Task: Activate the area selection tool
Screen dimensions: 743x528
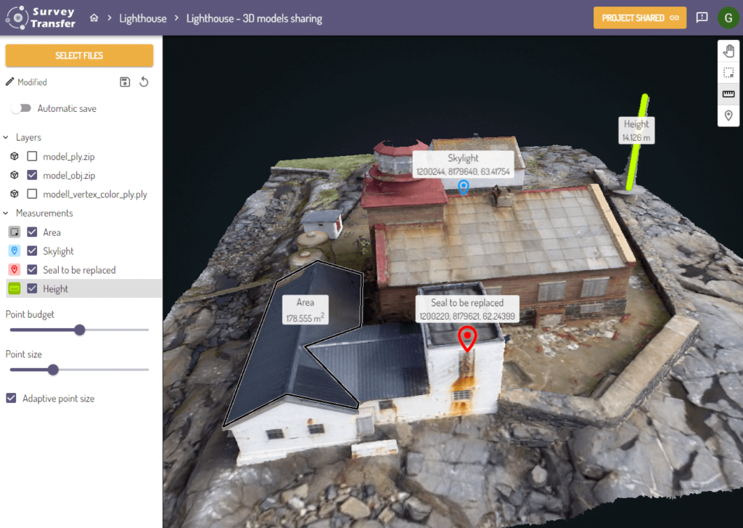Action: 728,73
